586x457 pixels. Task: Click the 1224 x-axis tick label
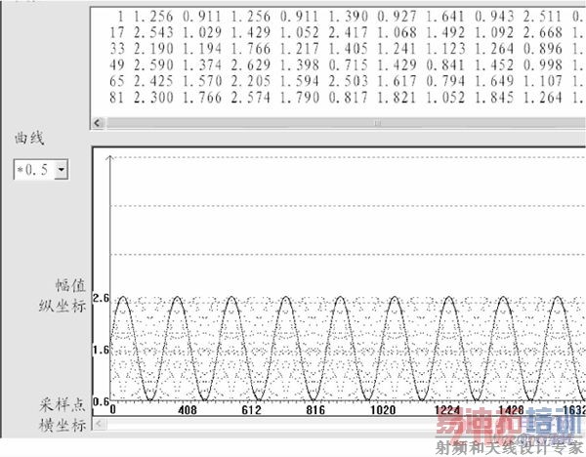pyautogui.click(x=447, y=410)
